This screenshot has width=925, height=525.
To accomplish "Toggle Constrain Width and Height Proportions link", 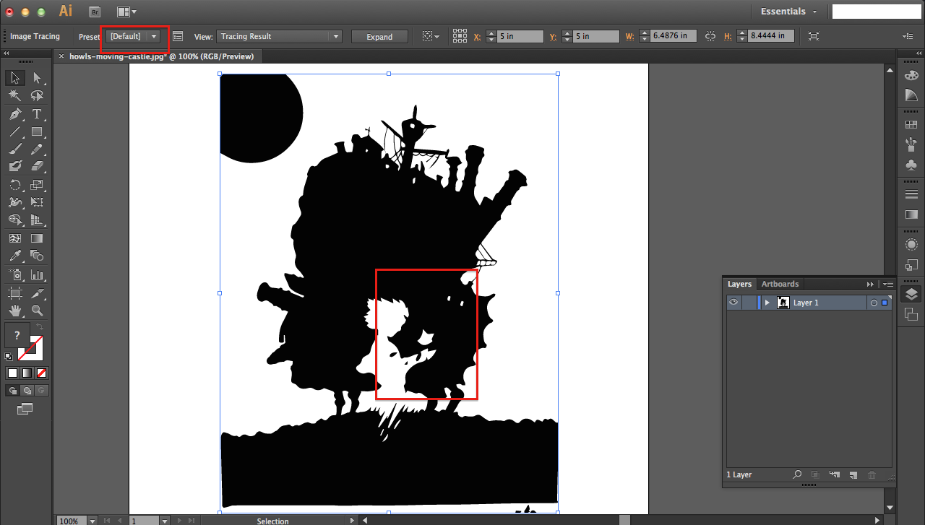I will (x=710, y=36).
